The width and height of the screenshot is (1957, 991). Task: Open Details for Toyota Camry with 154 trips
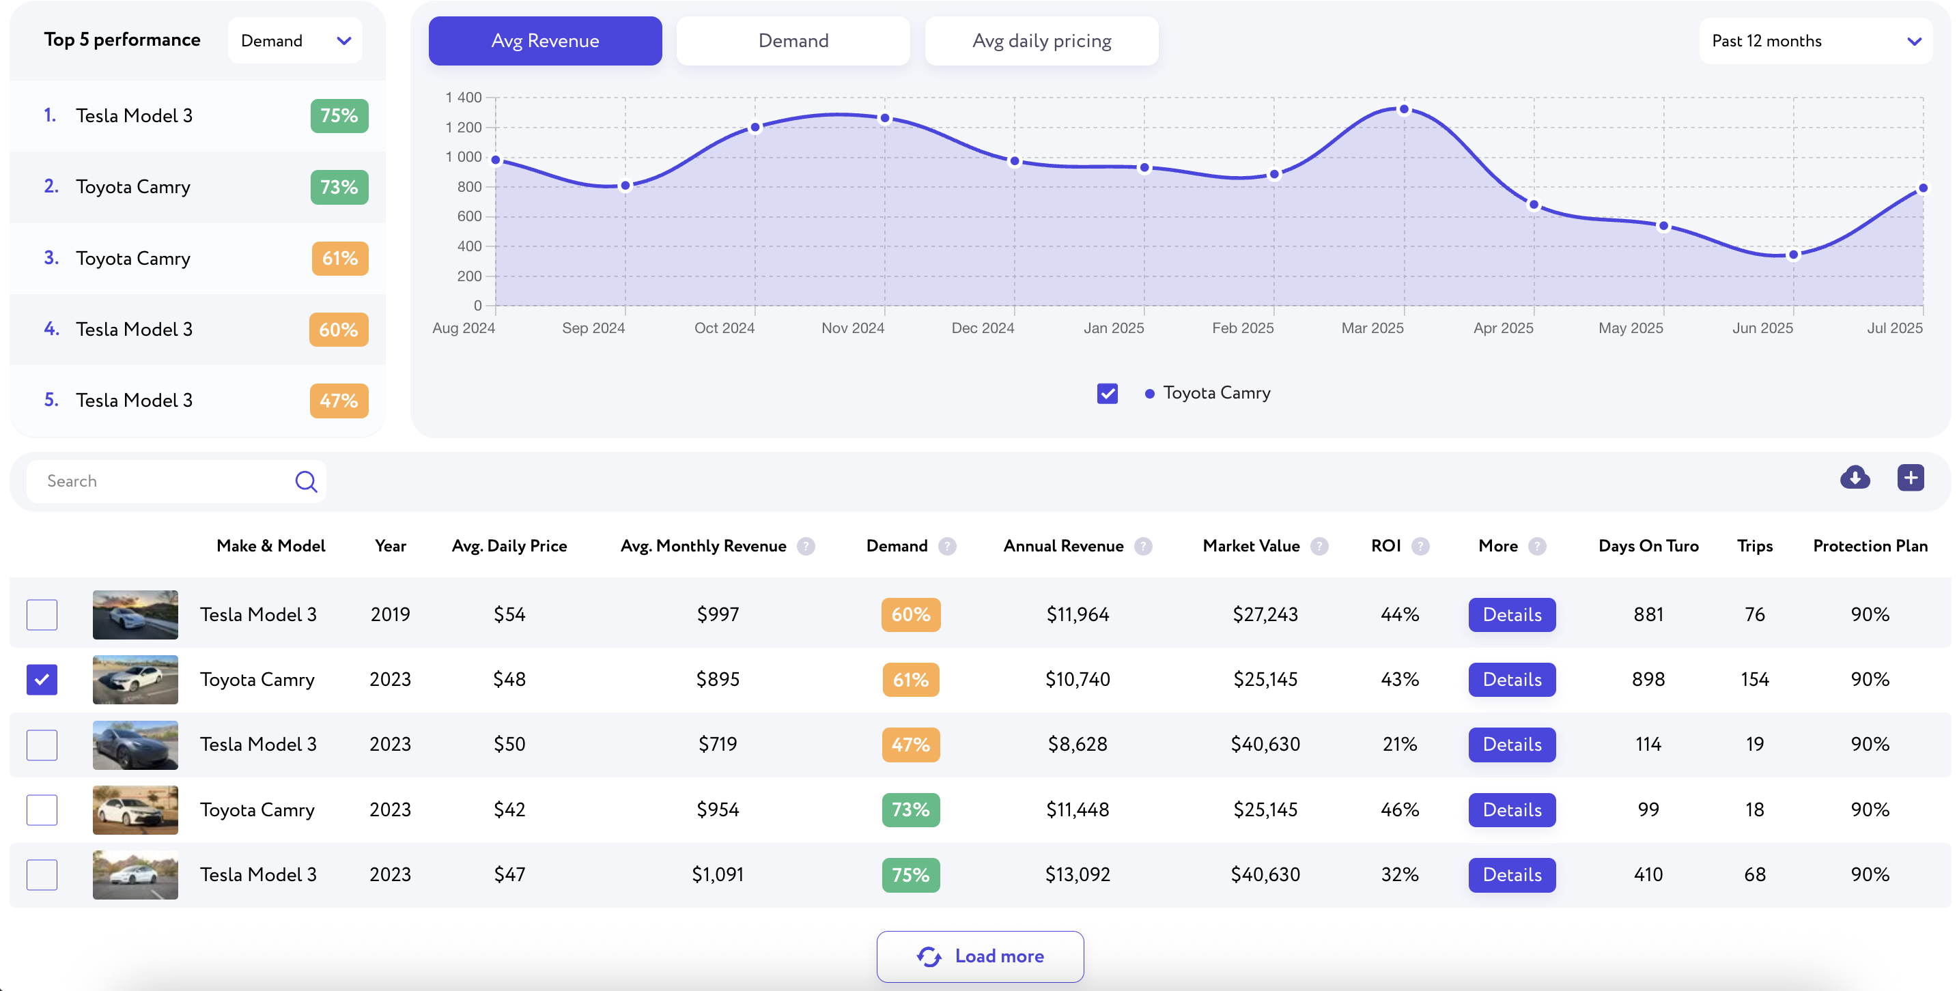point(1512,680)
